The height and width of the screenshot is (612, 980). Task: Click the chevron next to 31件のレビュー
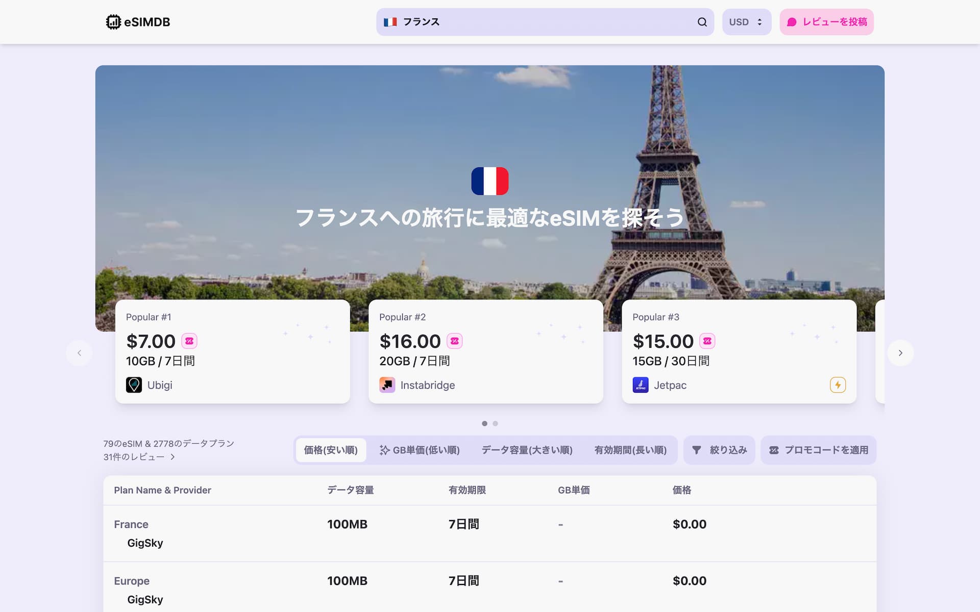[x=173, y=457]
